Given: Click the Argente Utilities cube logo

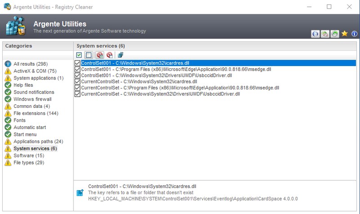Looking at the screenshot, I should click(x=16, y=26).
